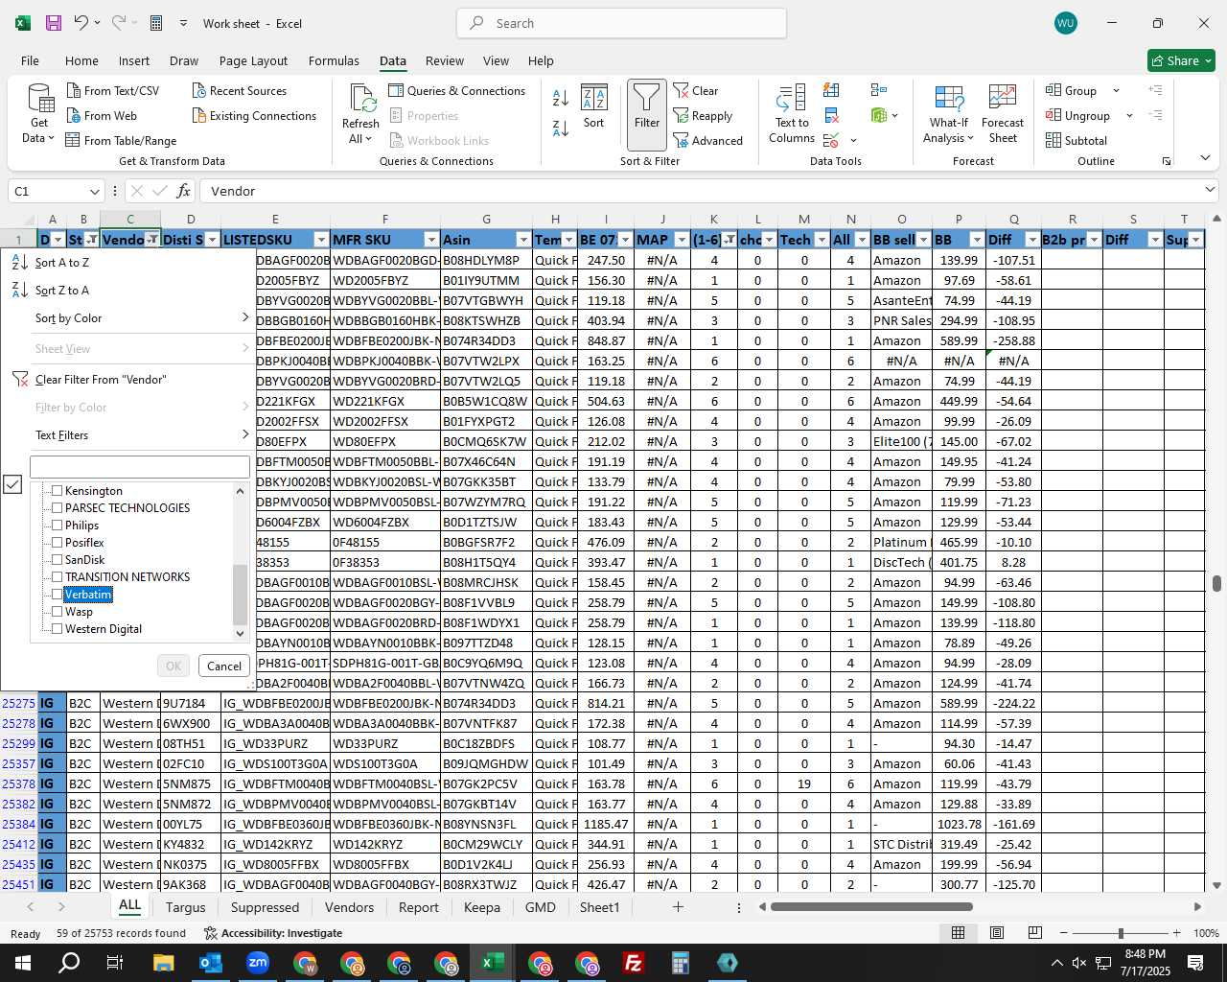Open What-If Analysis

[x=948, y=113]
